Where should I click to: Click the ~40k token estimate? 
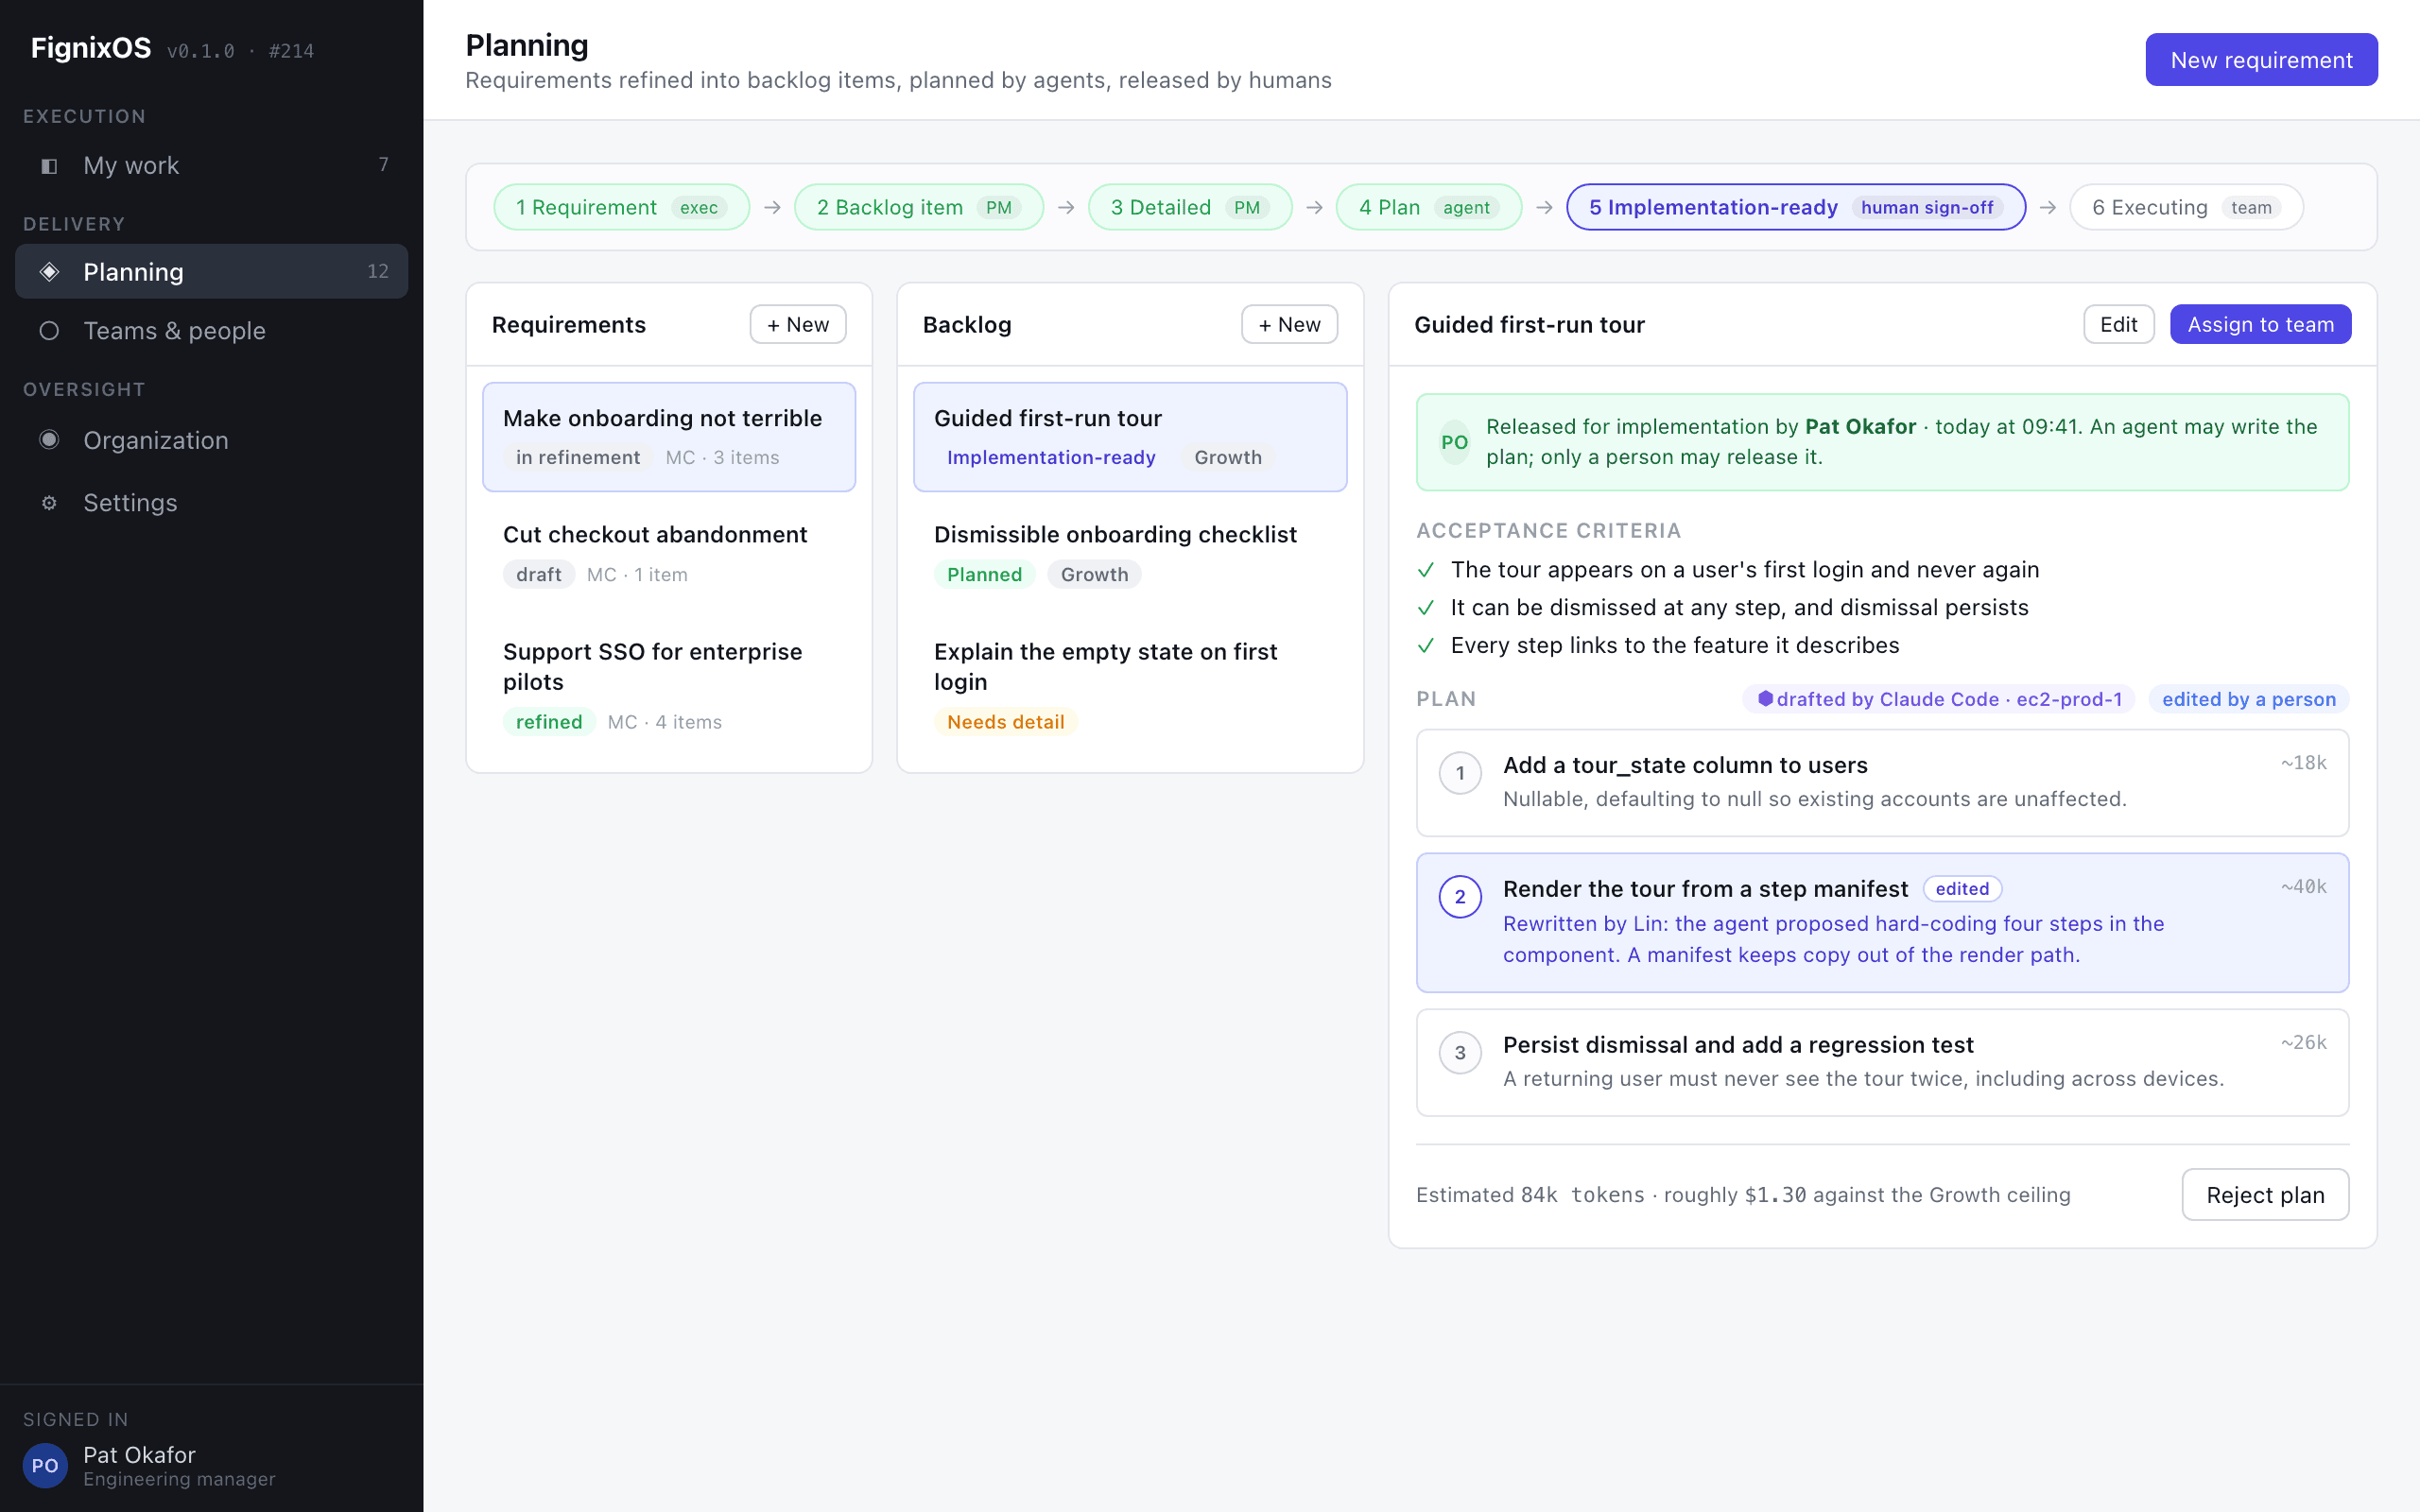(x=2303, y=887)
